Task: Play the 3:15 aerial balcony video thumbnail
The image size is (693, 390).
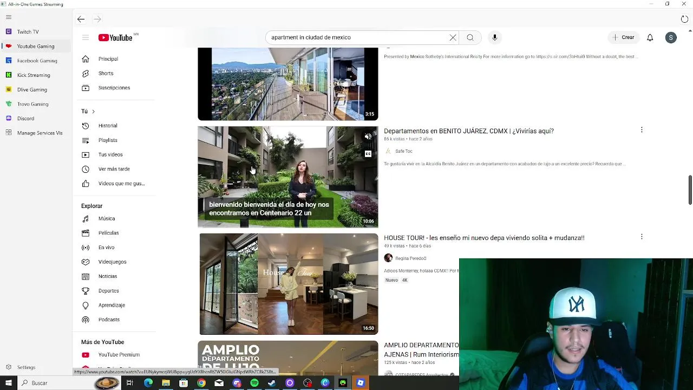Action: (x=288, y=84)
